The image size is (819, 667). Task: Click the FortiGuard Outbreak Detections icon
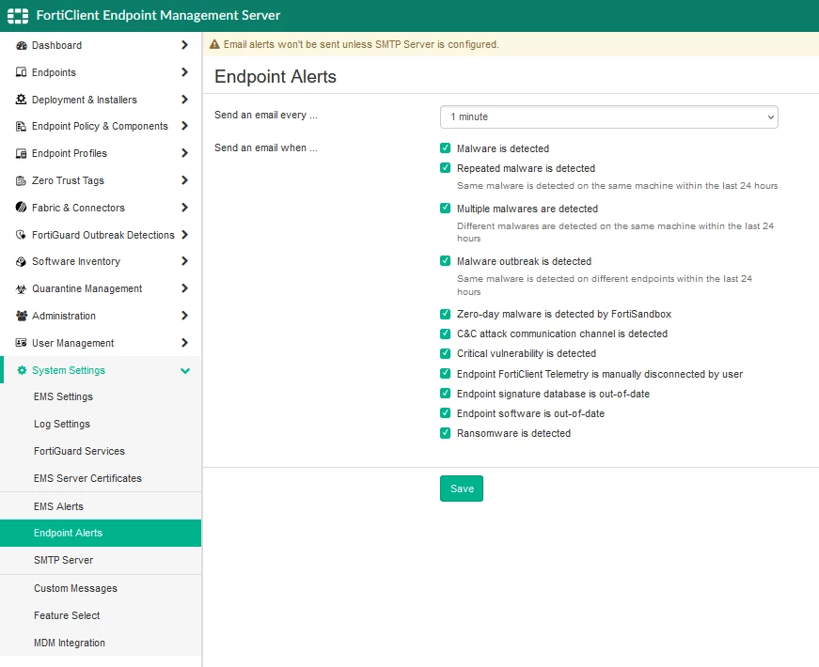tap(21, 235)
